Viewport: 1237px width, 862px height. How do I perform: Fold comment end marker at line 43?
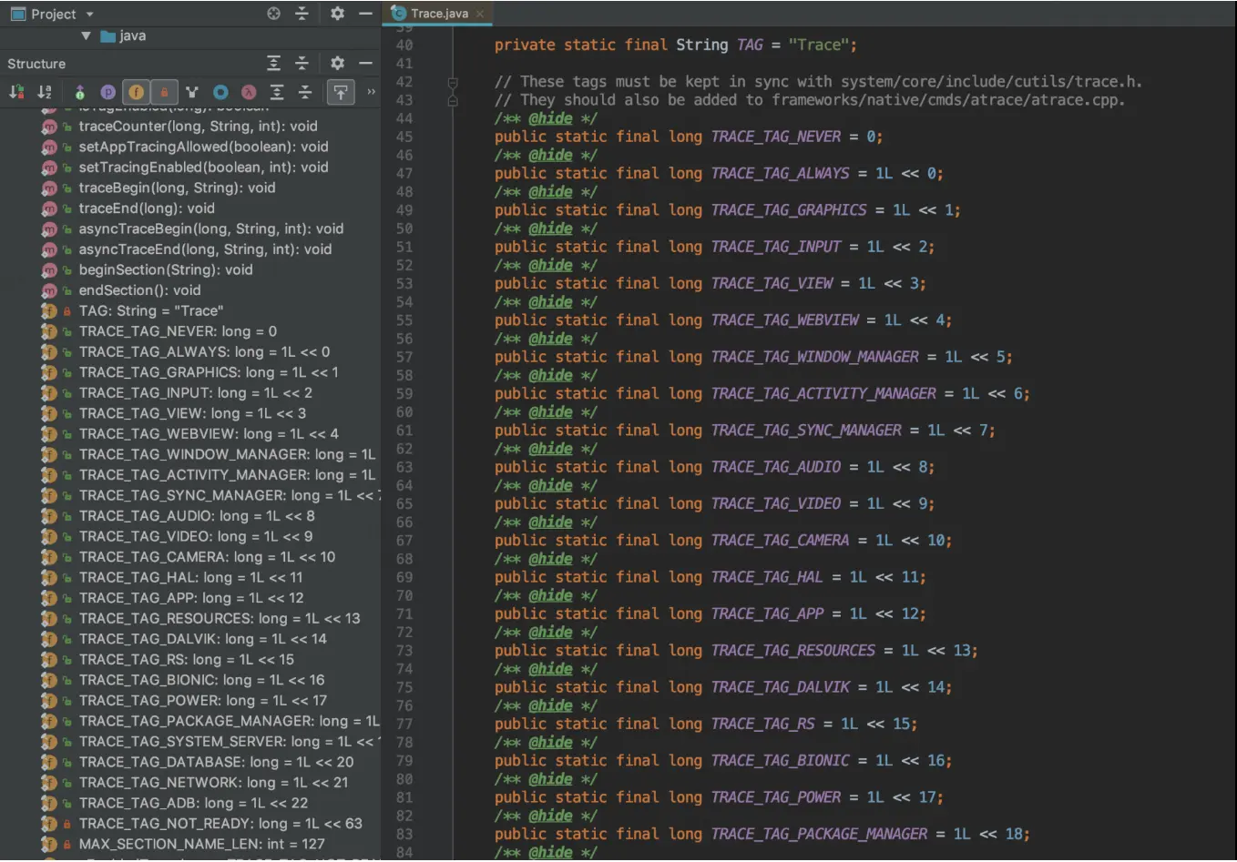point(453,100)
